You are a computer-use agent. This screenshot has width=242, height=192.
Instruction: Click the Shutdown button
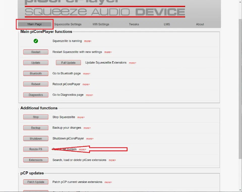36,138
